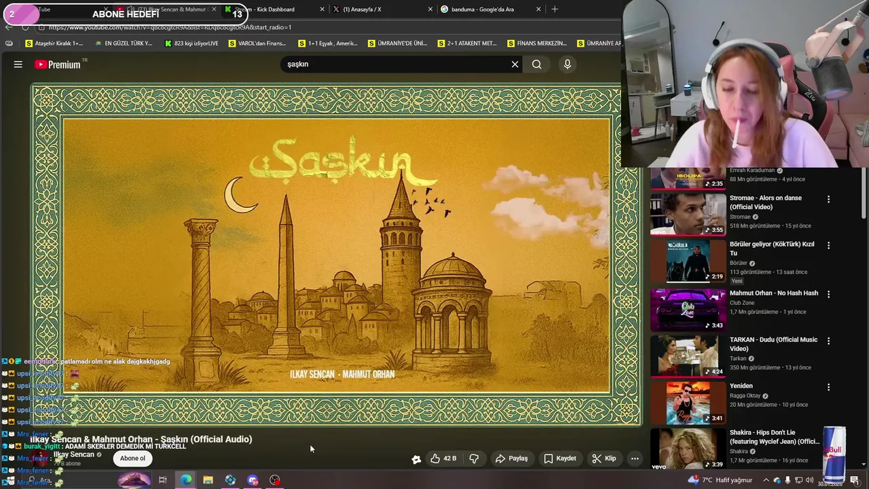Click Stromae - Alors on danse title text
The height and width of the screenshot is (489, 869).
(766, 202)
